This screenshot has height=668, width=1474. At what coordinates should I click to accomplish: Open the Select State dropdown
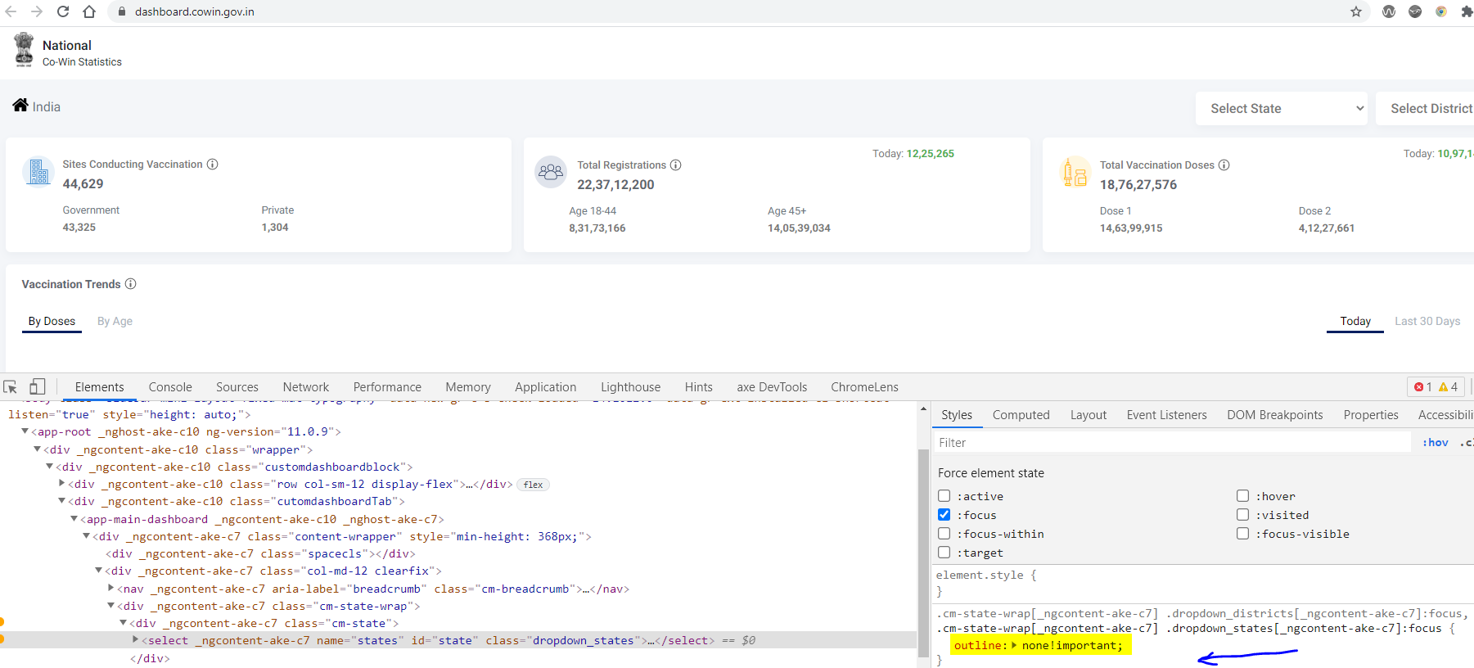coord(1282,108)
